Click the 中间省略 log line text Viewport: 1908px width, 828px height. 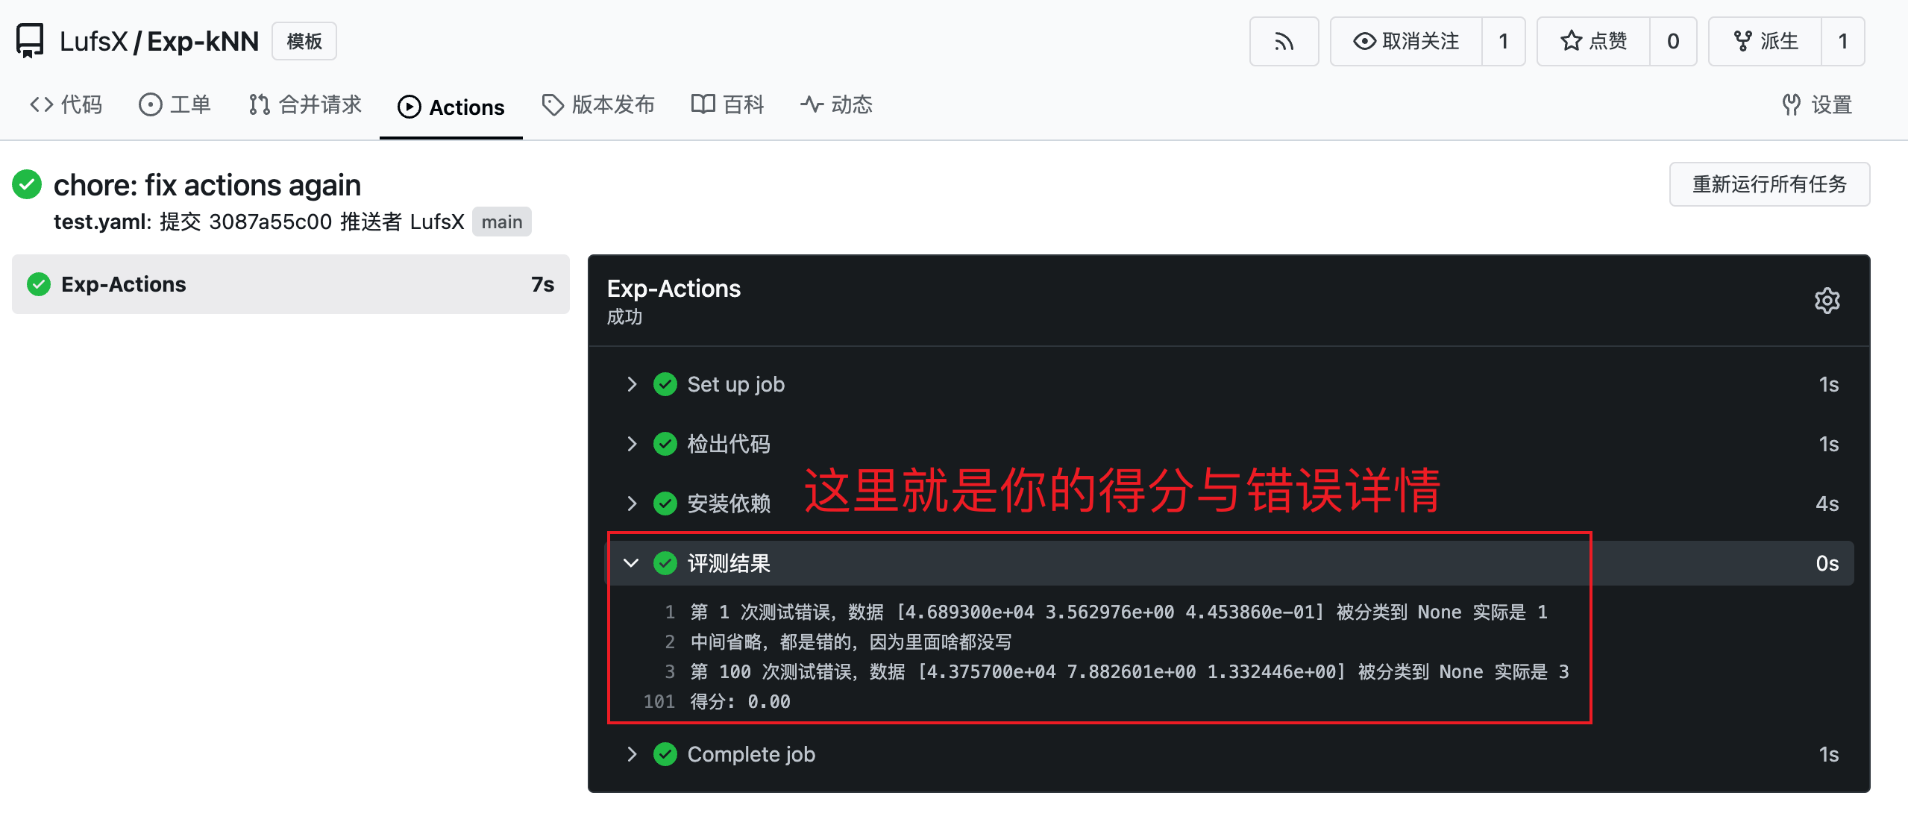(x=851, y=642)
